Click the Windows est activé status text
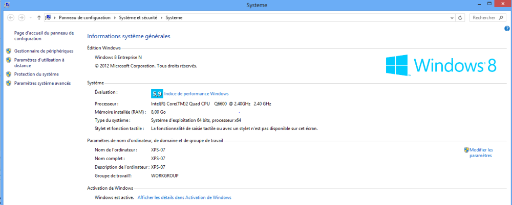Image resolution: width=512 pixels, height=205 pixels. point(114,197)
